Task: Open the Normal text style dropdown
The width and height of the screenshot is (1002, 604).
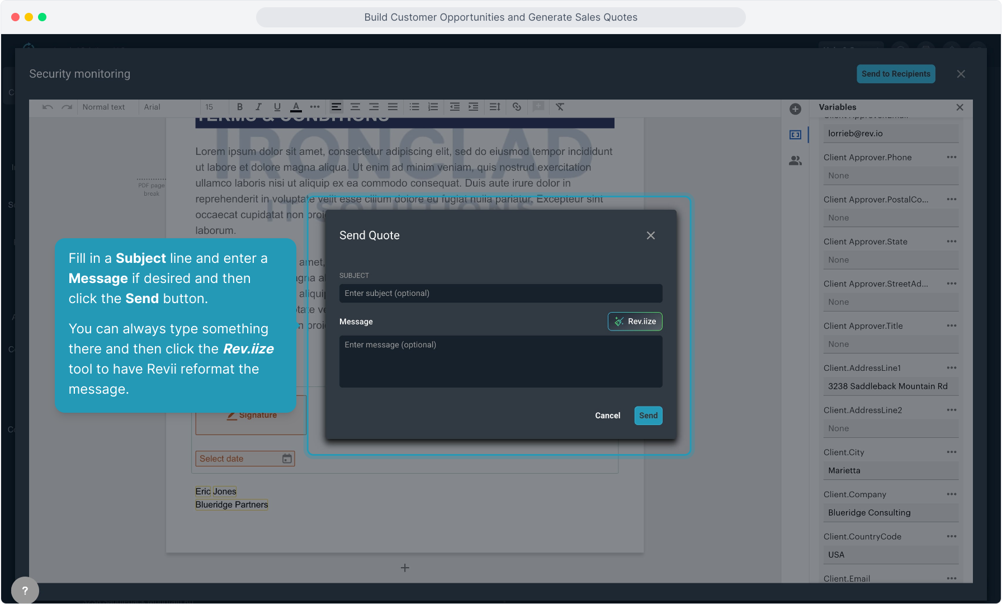Action: pos(104,107)
